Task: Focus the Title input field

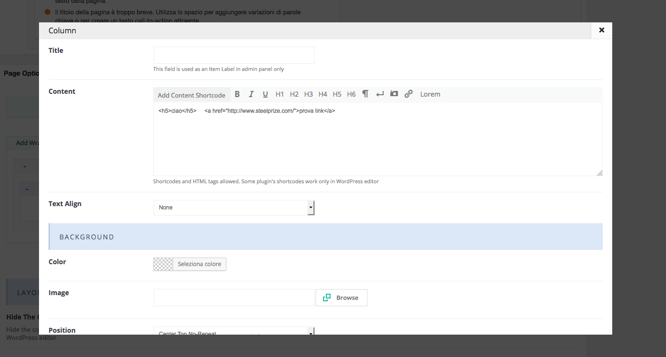Action: tap(234, 55)
